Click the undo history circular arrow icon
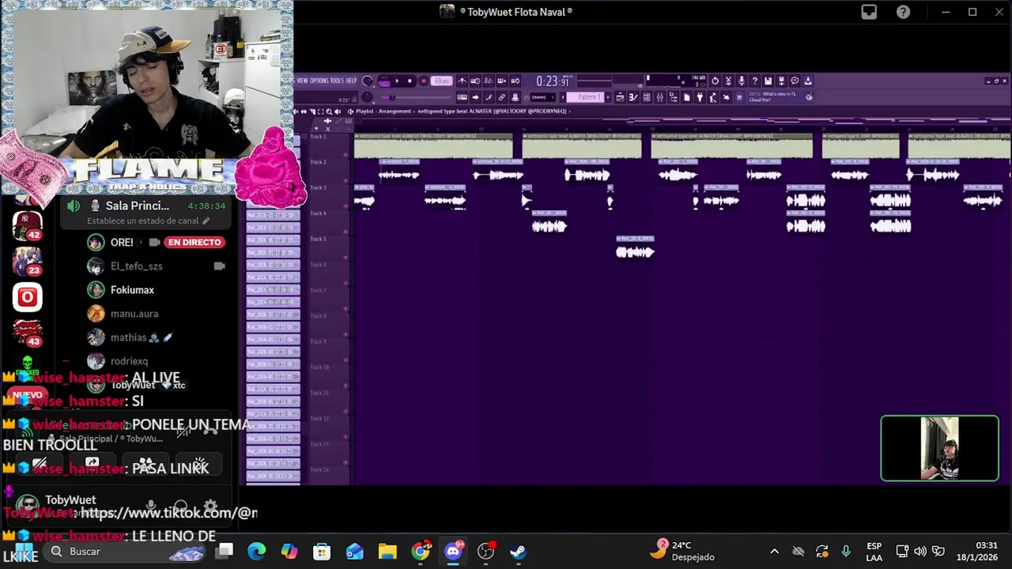Screen dimensions: 1012x569 (716, 81)
